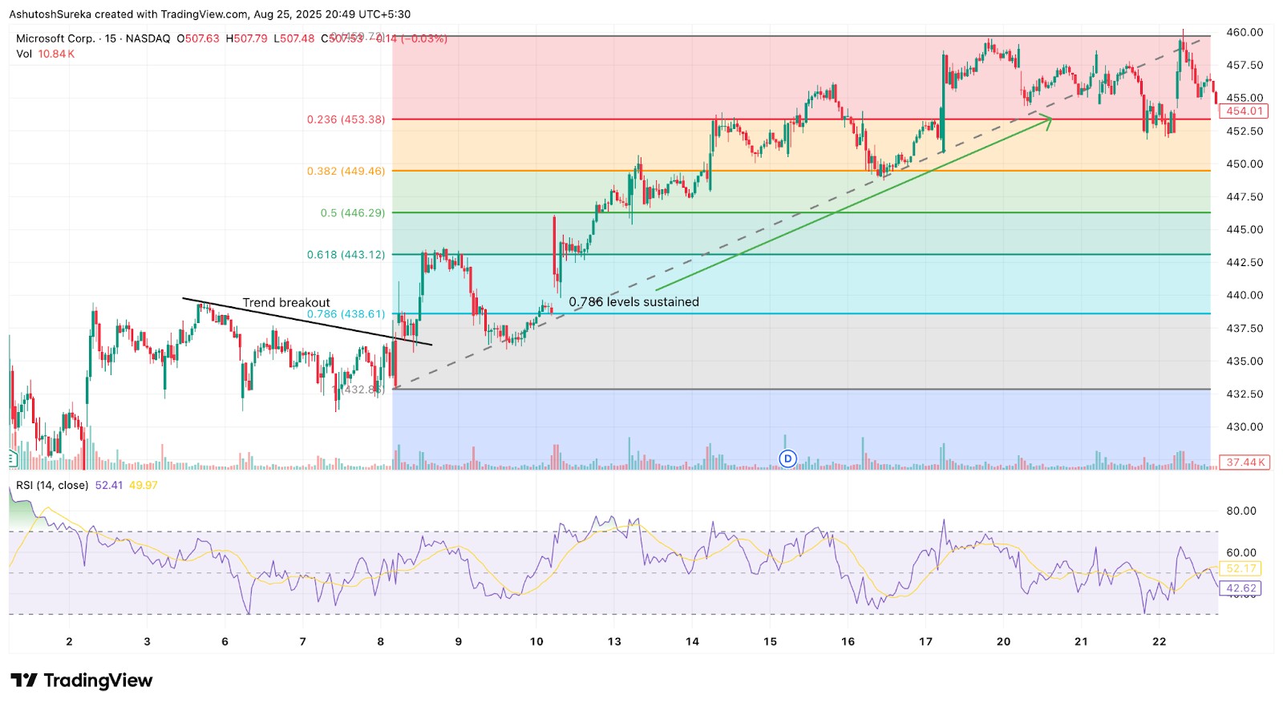This screenshot has height=707, width=1283.
Task: Select the 0.786 (438.61) Fibonacci label
Action: 346,314
